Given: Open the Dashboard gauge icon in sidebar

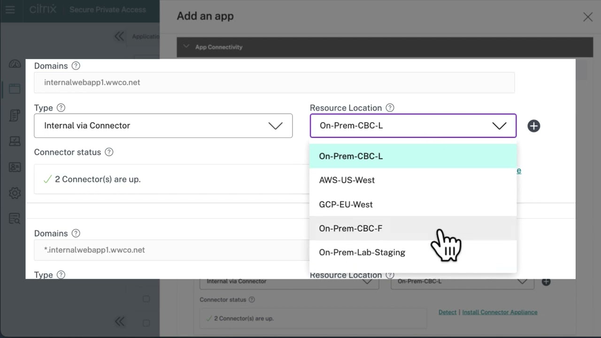Looking at the screenshot, I should (15, 63).
